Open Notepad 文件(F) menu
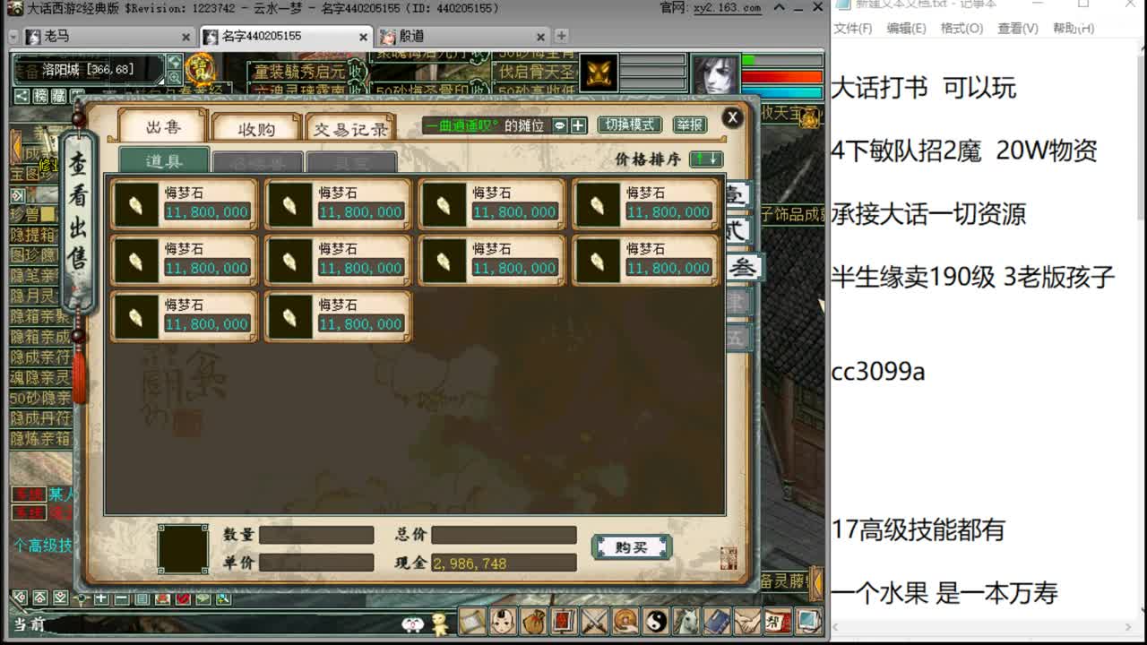Viewport: 1147px width, 645px height. (x=852, y=29)
